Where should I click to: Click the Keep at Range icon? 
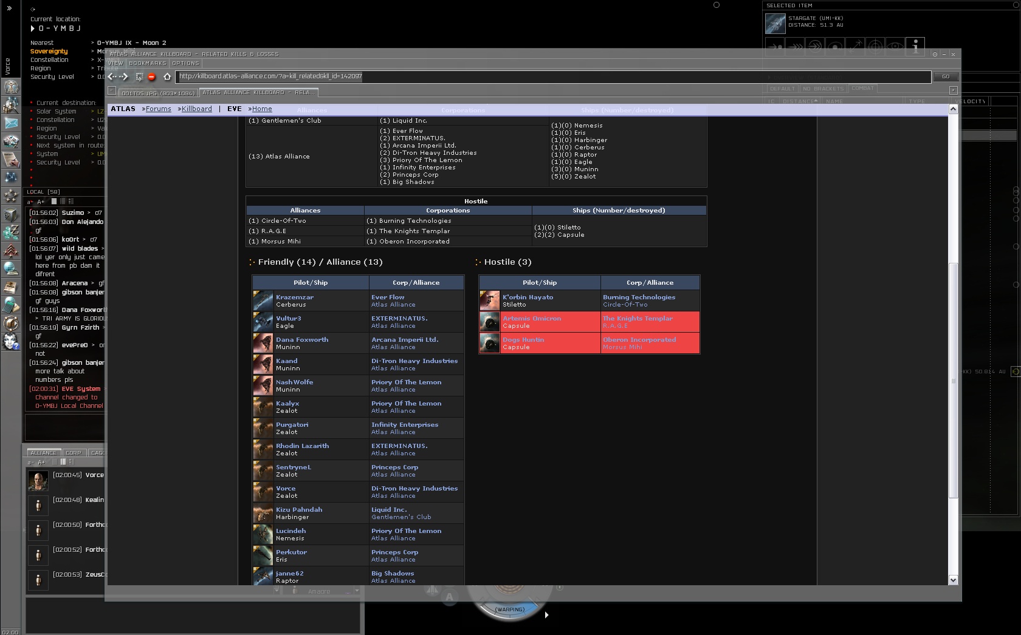(855, 47)
